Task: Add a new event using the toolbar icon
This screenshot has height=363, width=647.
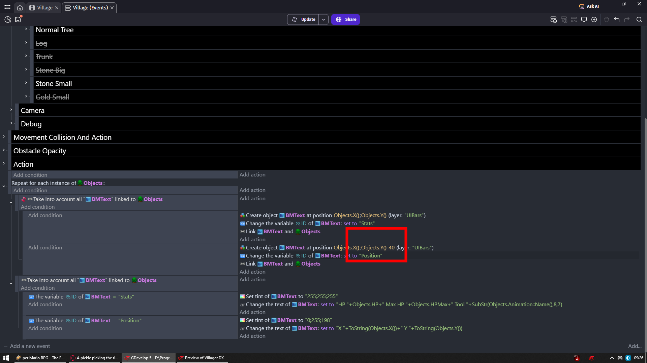Action: (554, 19)
